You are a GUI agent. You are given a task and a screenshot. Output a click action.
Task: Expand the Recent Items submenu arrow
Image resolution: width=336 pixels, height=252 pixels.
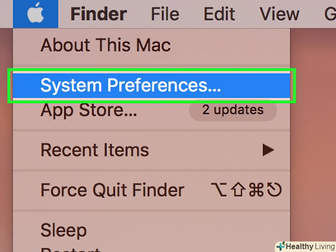click(268, 150)
